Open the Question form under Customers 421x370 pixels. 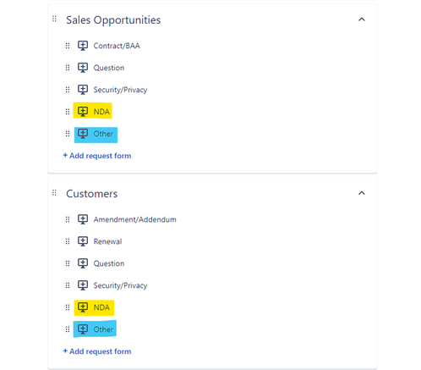pos(109,263)
